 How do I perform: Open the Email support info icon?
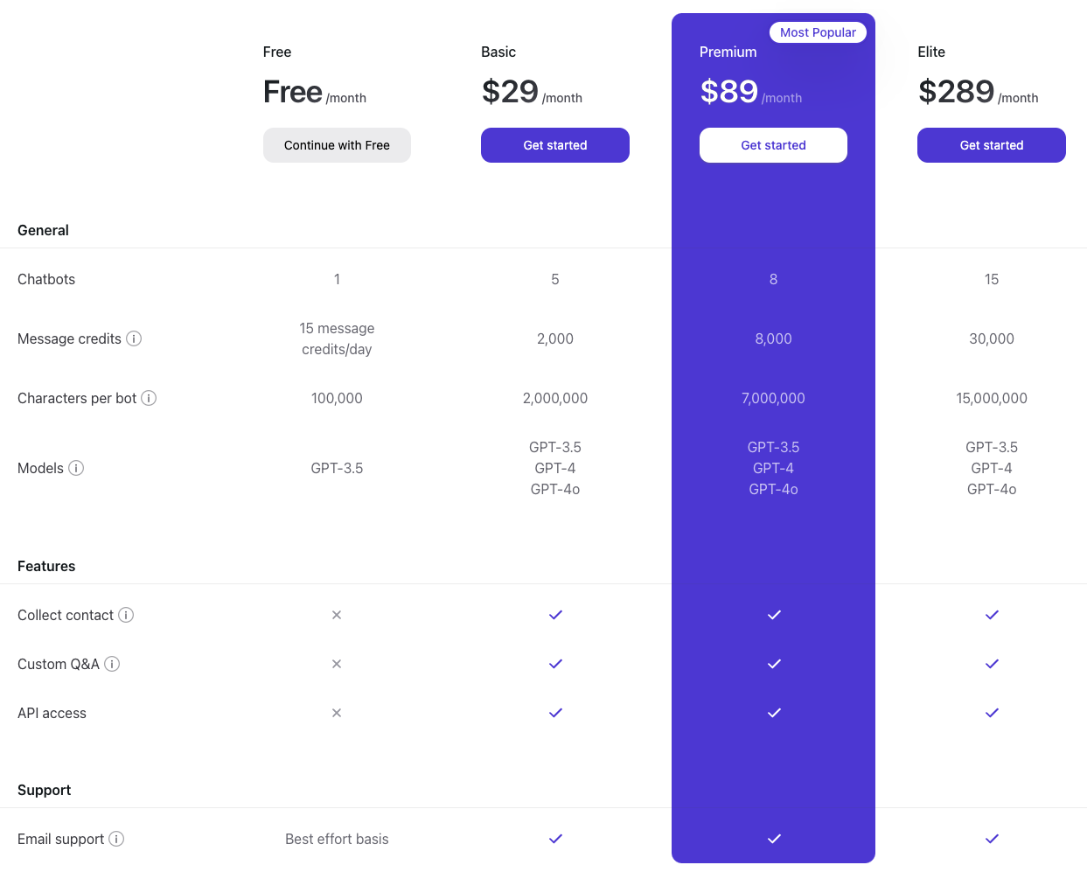[116, 839]
